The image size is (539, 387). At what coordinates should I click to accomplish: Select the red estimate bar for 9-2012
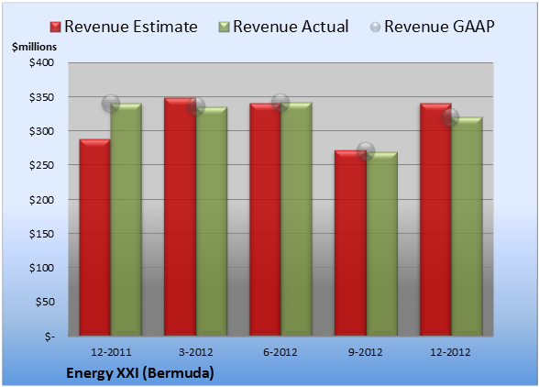tap(350, 243)
